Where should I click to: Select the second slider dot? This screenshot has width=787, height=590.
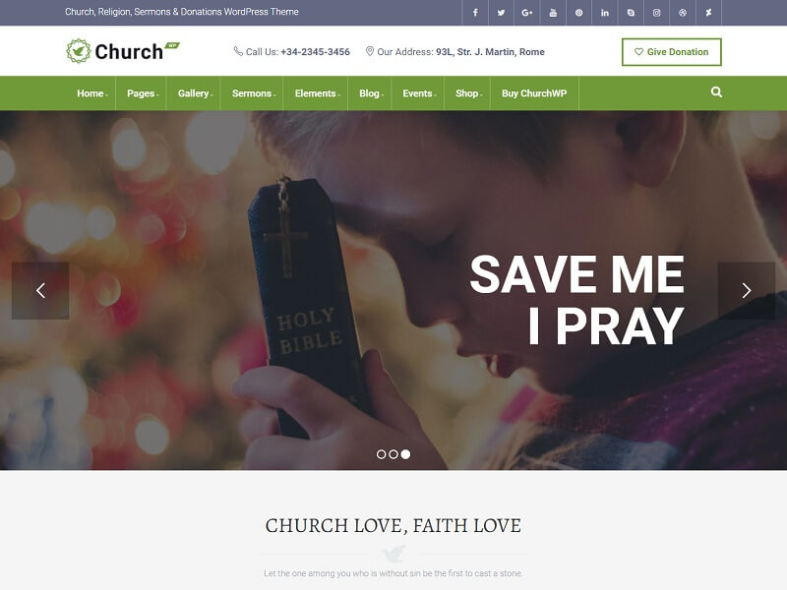(393, 454)
